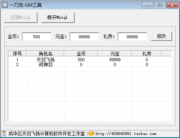Focus the 礼券 input field
Viewport: 180px width, 138px height.
pyautogui.click(x=132, y=37)
